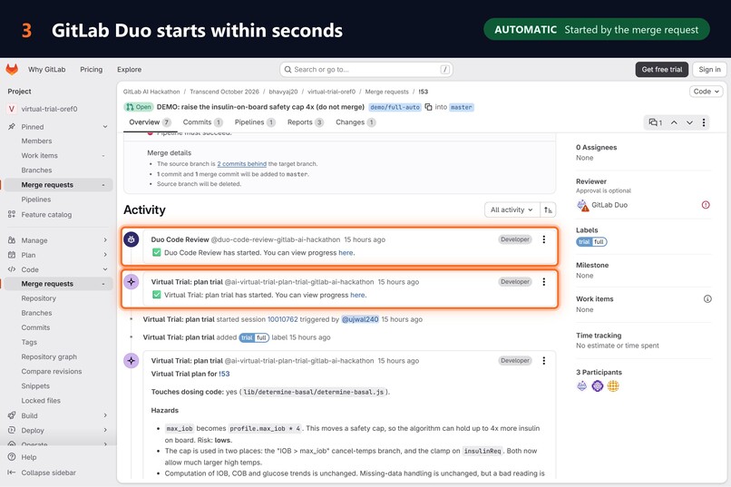Click the Help icon in sidebar
Viewport: 731px width, 487px height.
tap(12, 457)
